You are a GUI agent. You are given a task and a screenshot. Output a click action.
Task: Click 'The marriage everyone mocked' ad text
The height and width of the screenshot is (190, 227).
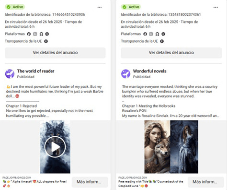click(x=170, y=91)
